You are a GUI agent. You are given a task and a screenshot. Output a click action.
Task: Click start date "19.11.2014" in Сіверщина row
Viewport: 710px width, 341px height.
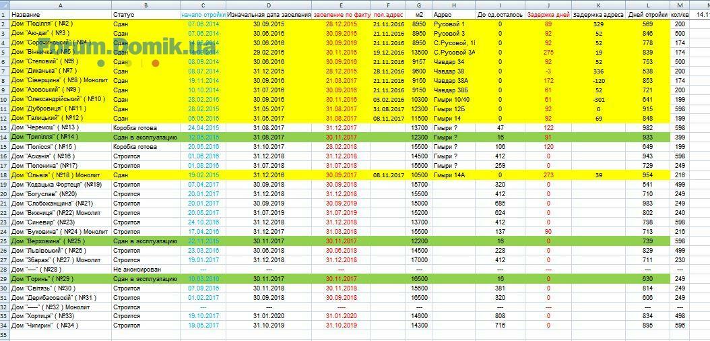click(203, 81)
